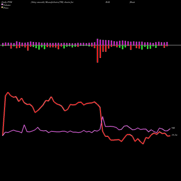Click the tallest red volume spike bar
The height and width of the screenshot is (181, 181).
[x=97, y=54]
